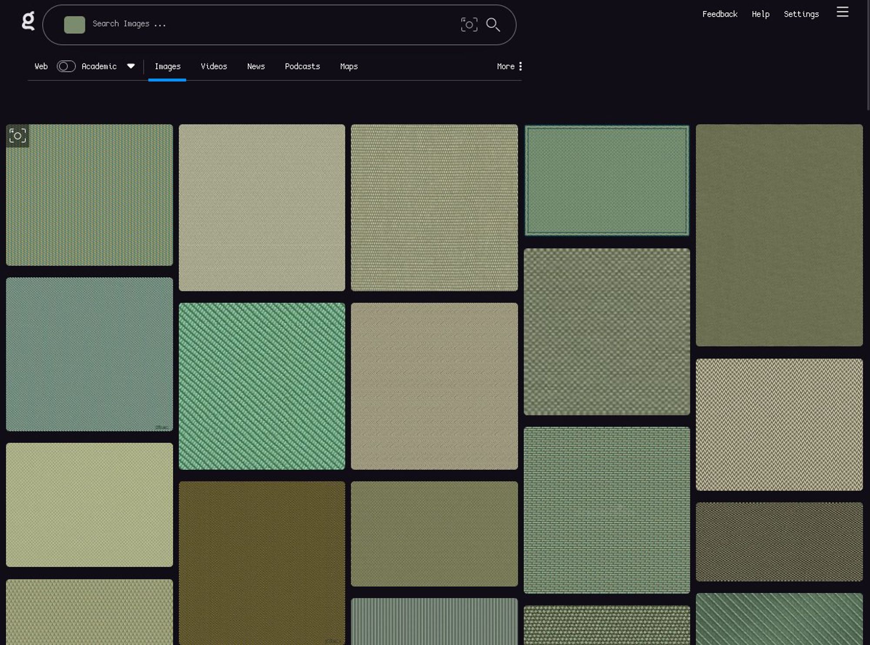This screenshot has height=645, width=870.
Task: Click the g logo home icon
Action: 28,21
